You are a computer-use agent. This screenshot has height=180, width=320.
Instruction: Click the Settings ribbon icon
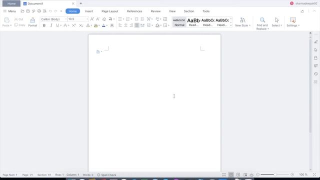pos(293,20)
